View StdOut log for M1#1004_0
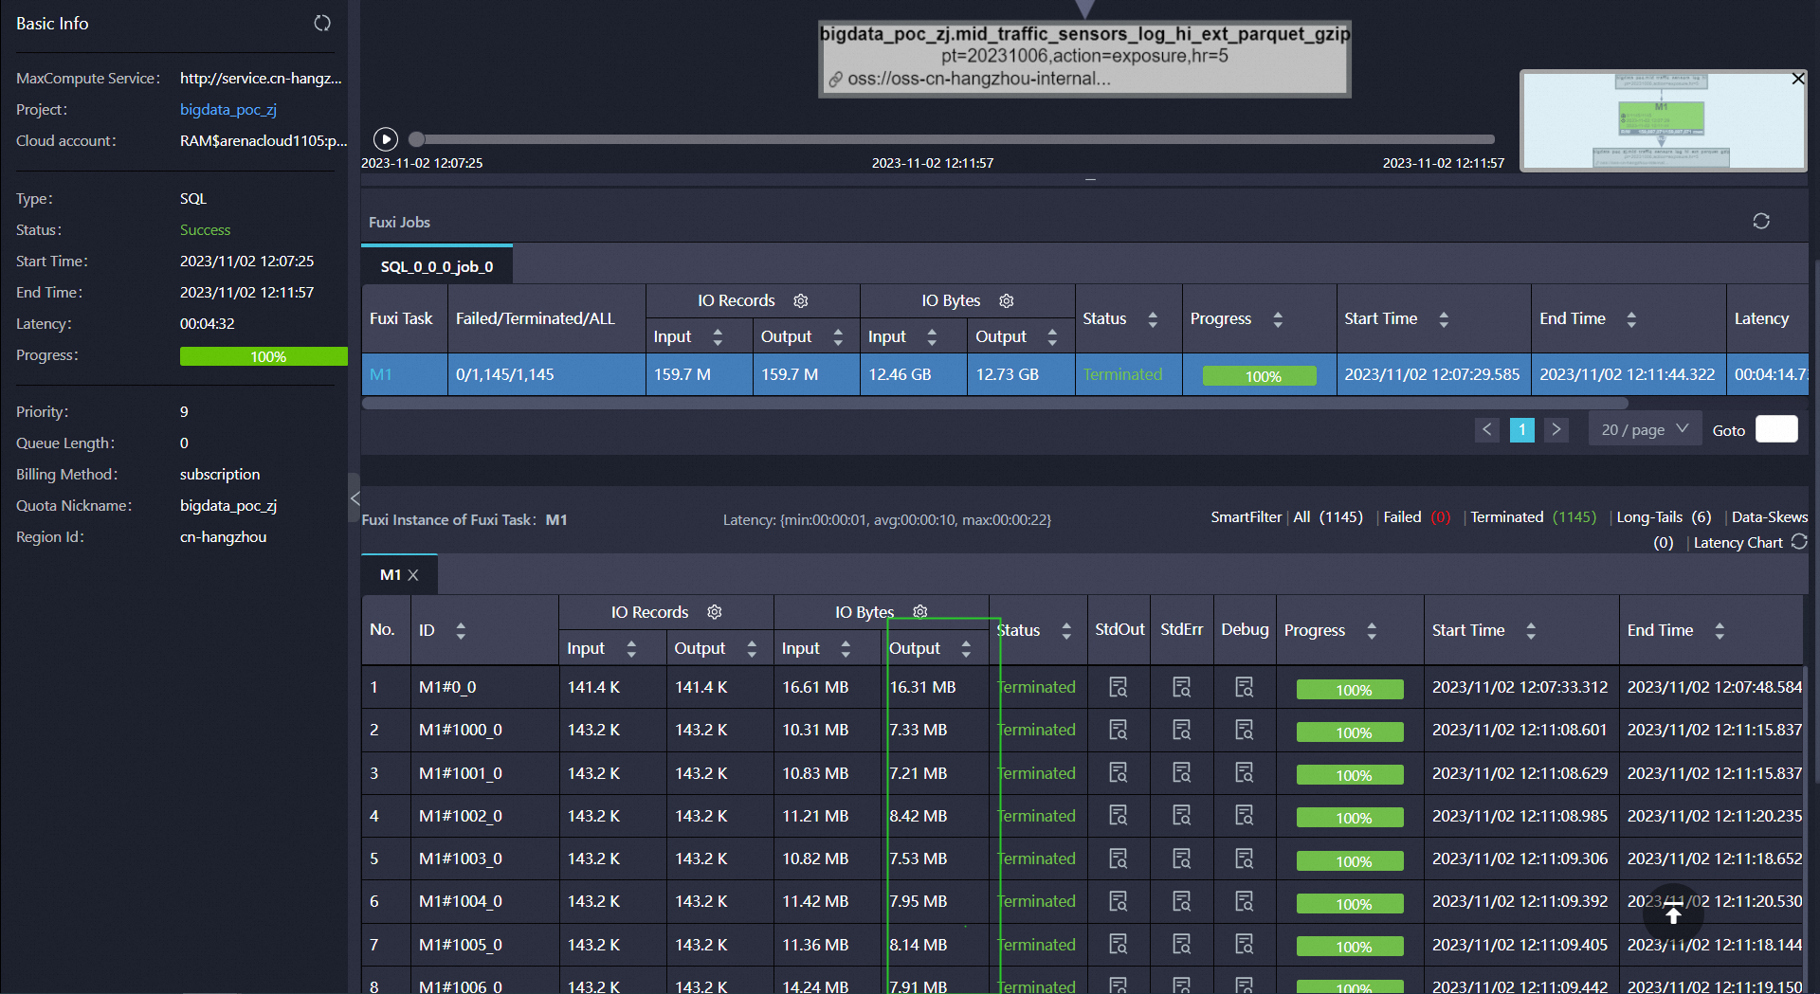 pyautogui.click(x=1119, y=901)
